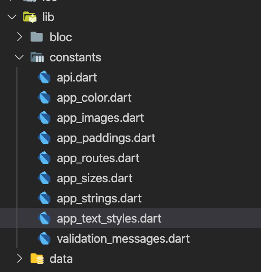The width and height of the screenshot is (261, 272).
Task: Click the Dart icon beside app_sizes.dart
Action: [44, 178]
